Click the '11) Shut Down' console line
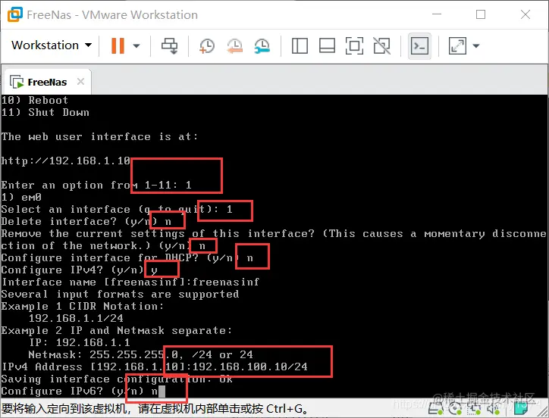The height and width of the screenshot is (418, 549). click(x=45, y=113)
